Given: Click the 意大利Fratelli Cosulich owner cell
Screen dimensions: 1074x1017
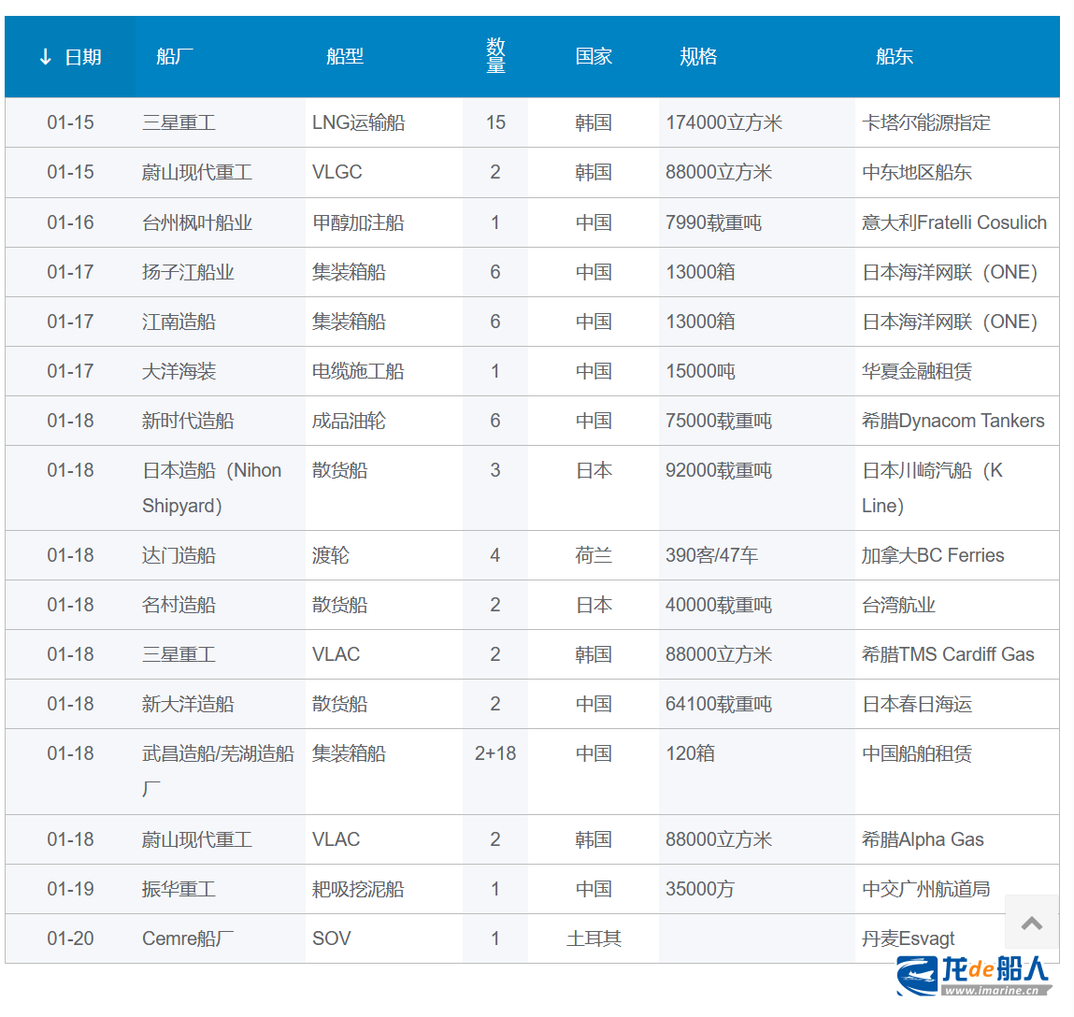Looking at the screenshot, I should point(953,222).
